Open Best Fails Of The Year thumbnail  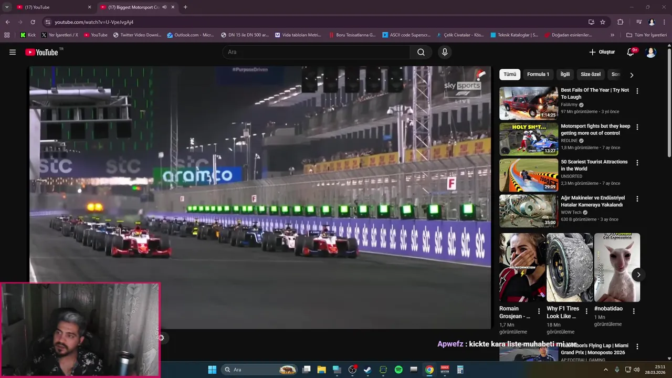click(x=529, y=103)
